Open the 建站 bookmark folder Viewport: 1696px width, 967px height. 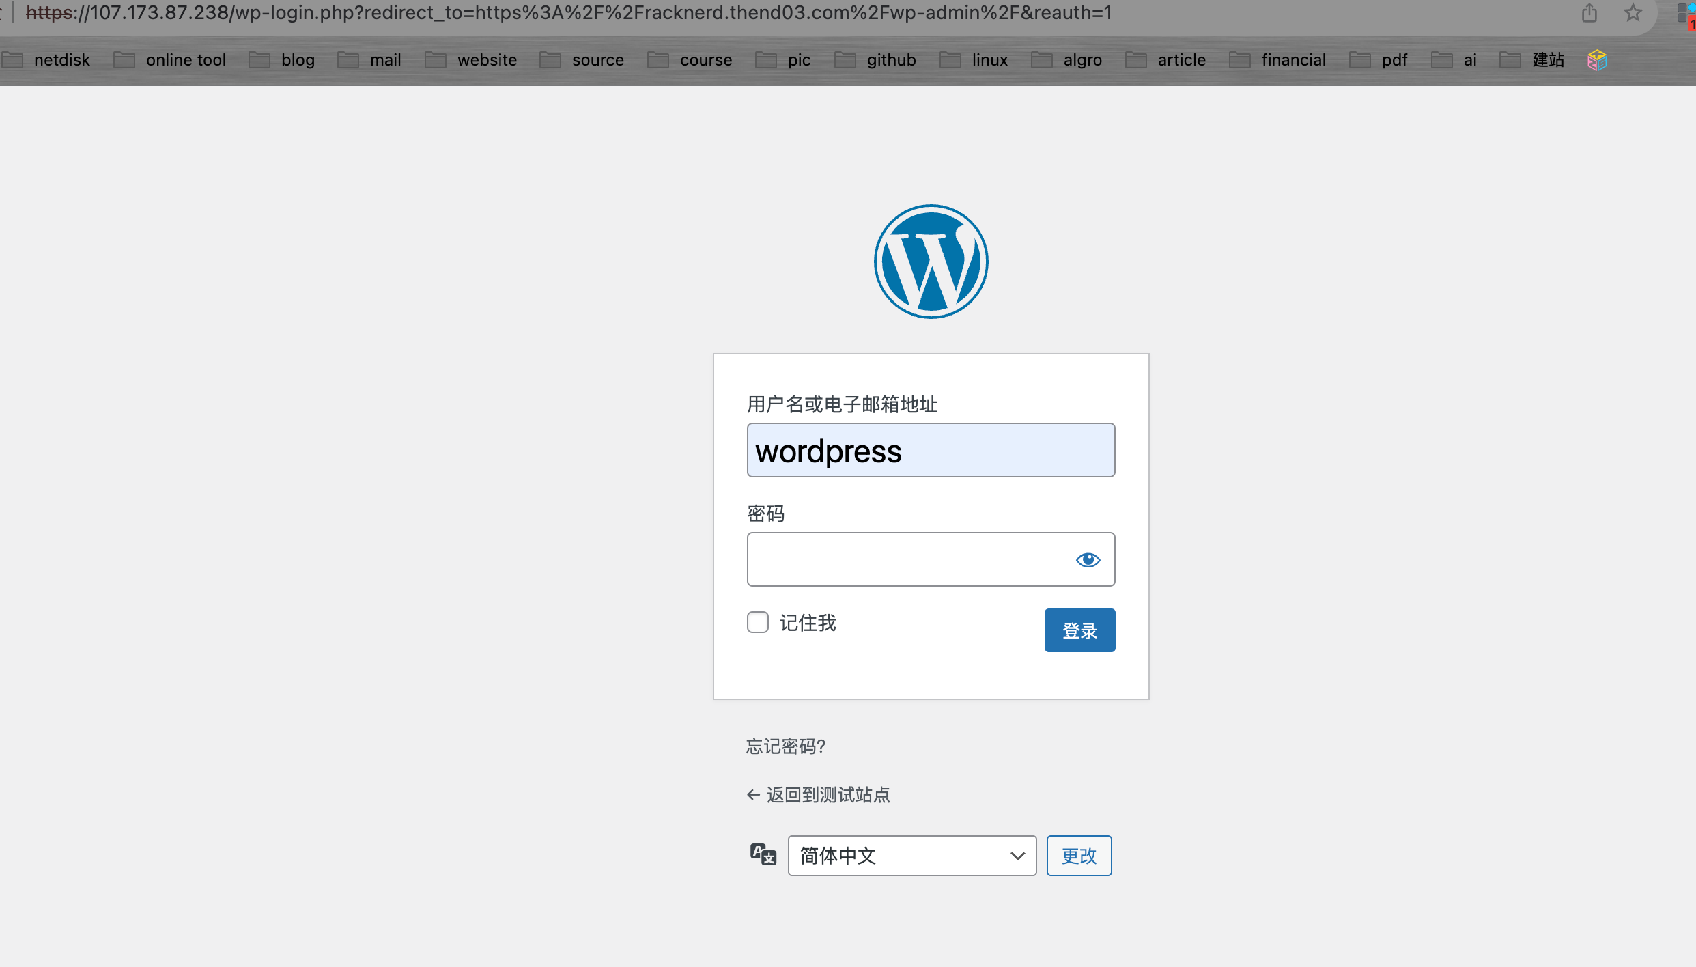pyautogui.click(x=1531, y=60)
